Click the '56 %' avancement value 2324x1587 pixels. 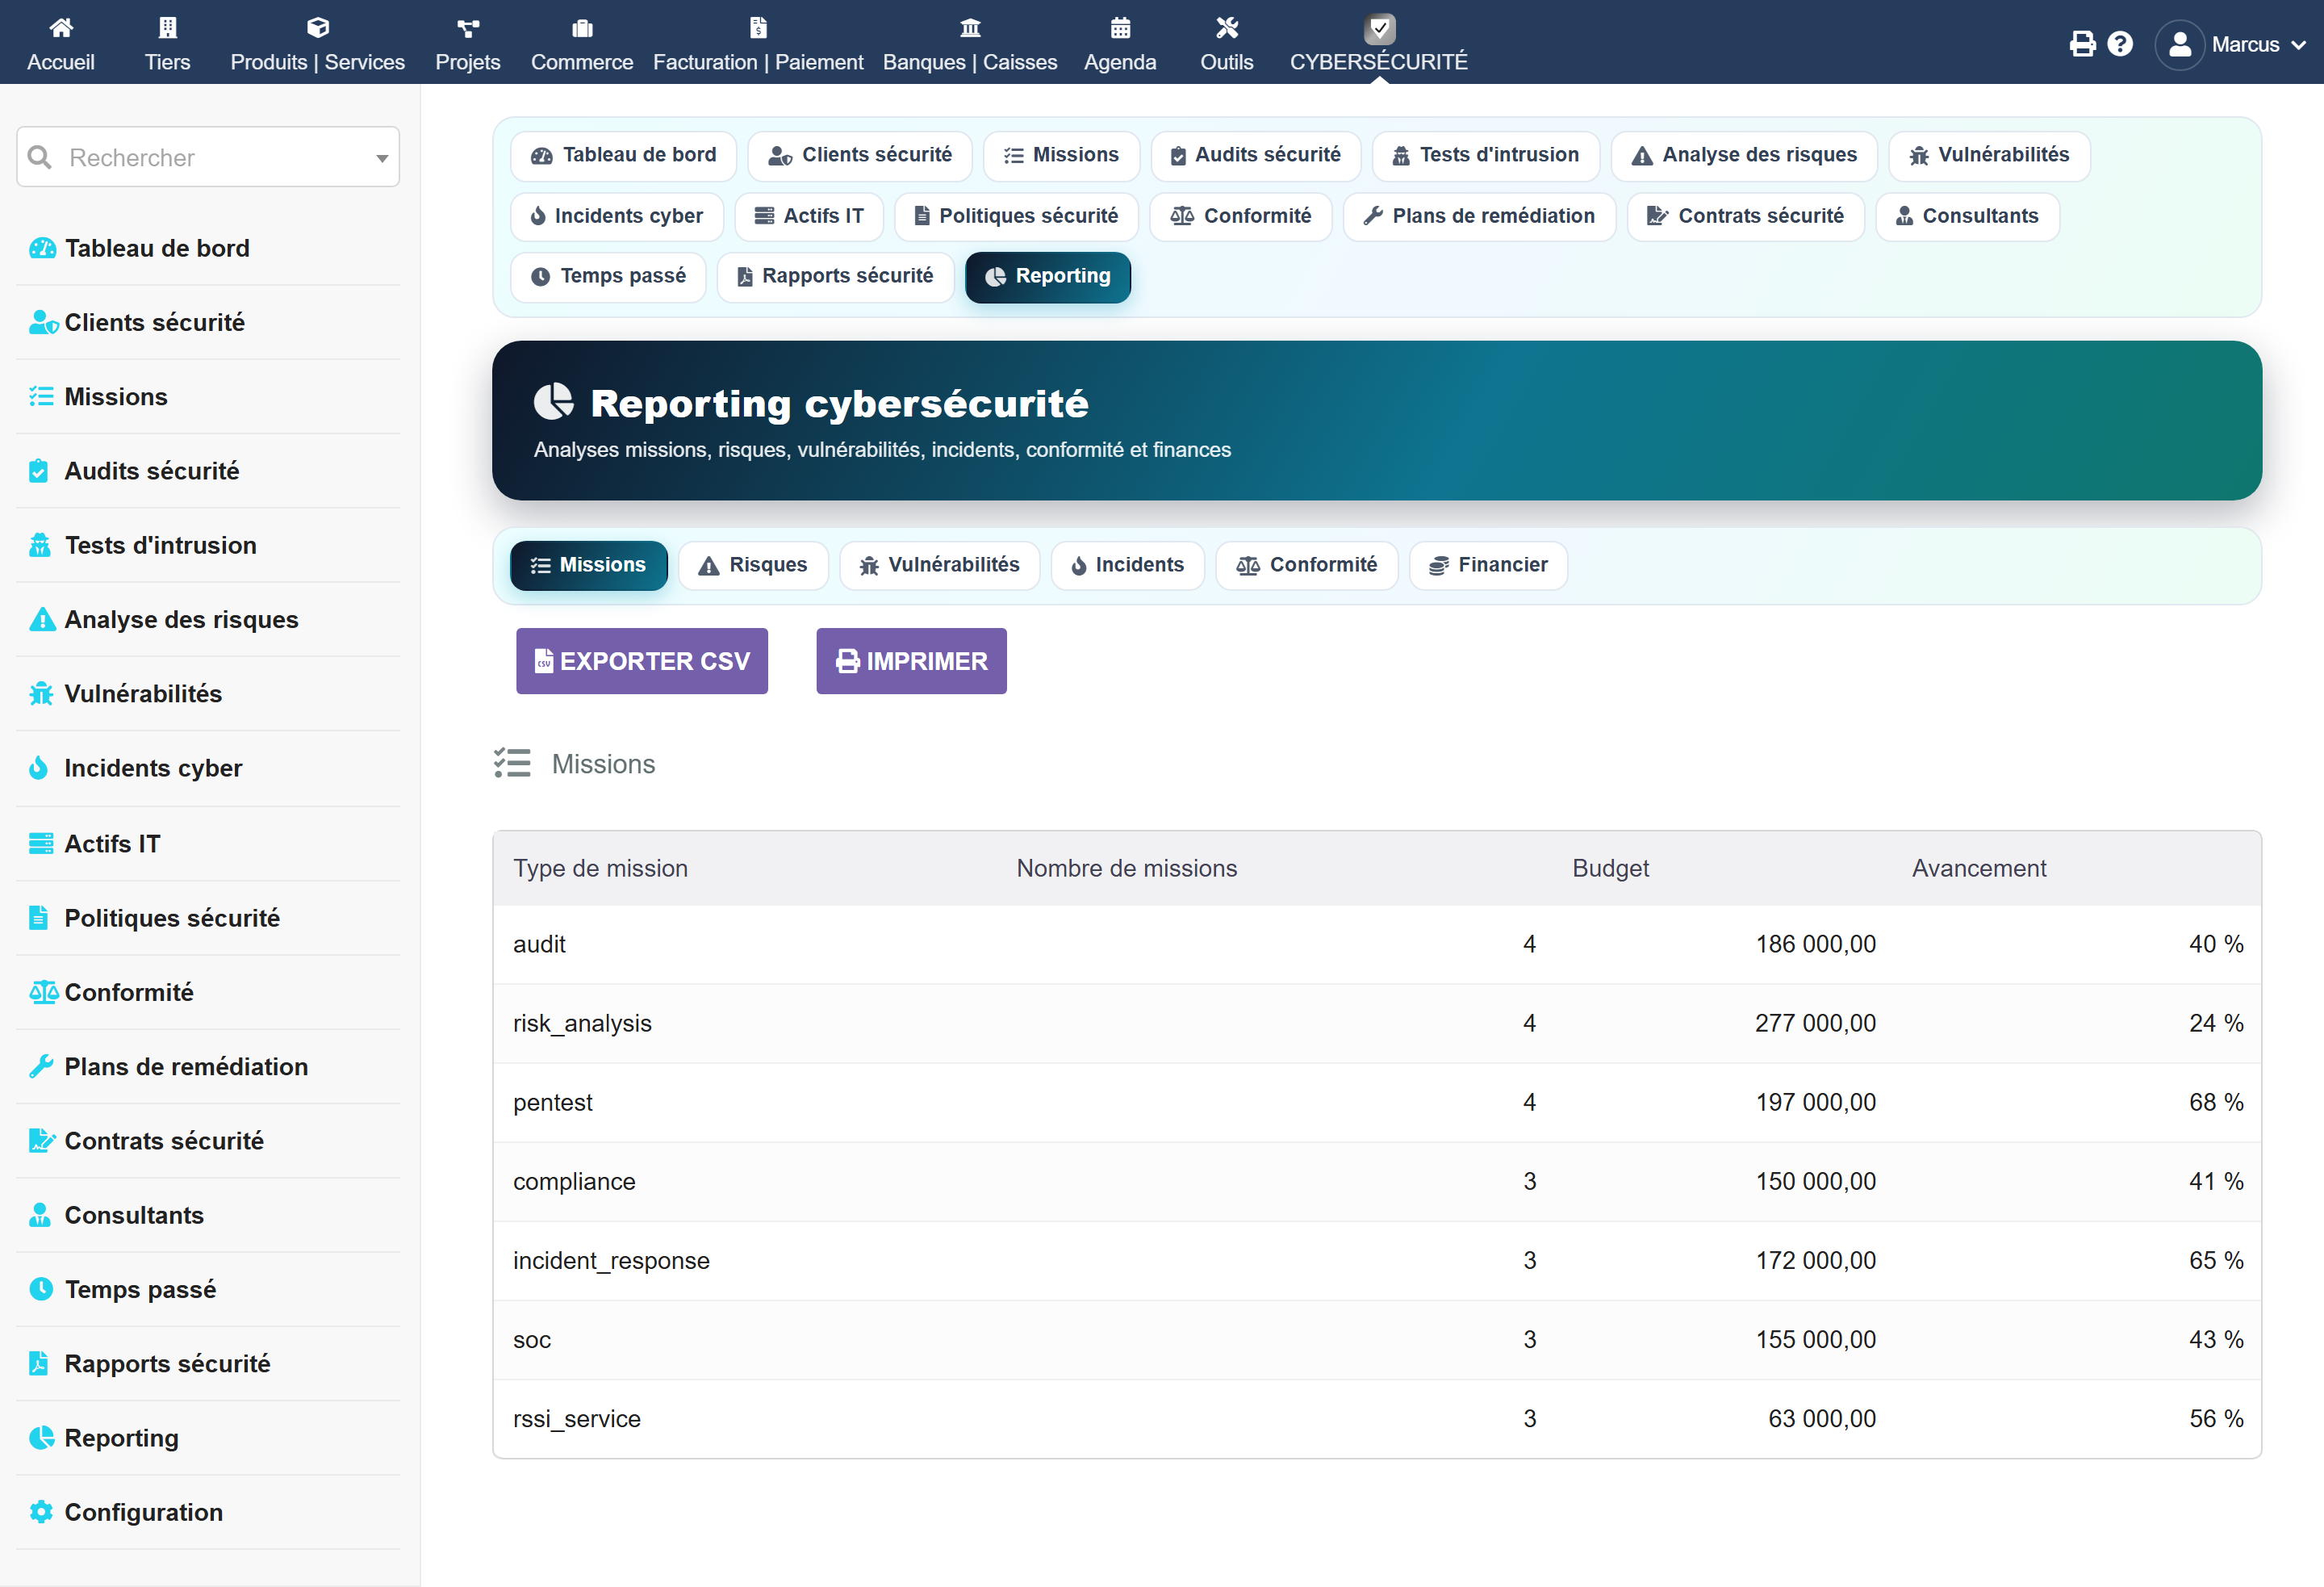(2216, 1418)
